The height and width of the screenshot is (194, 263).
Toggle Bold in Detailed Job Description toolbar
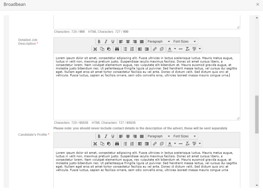point(99,42)
